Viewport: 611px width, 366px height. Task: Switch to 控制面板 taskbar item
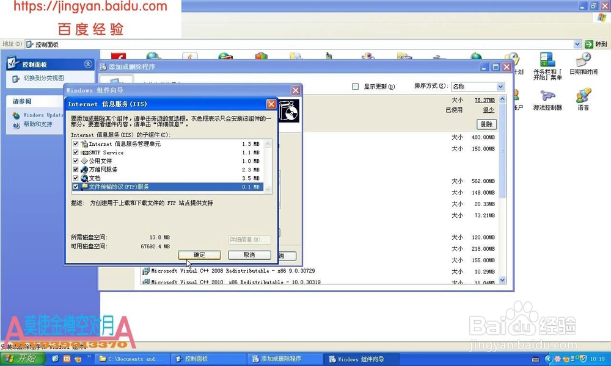tap(209, 359)
